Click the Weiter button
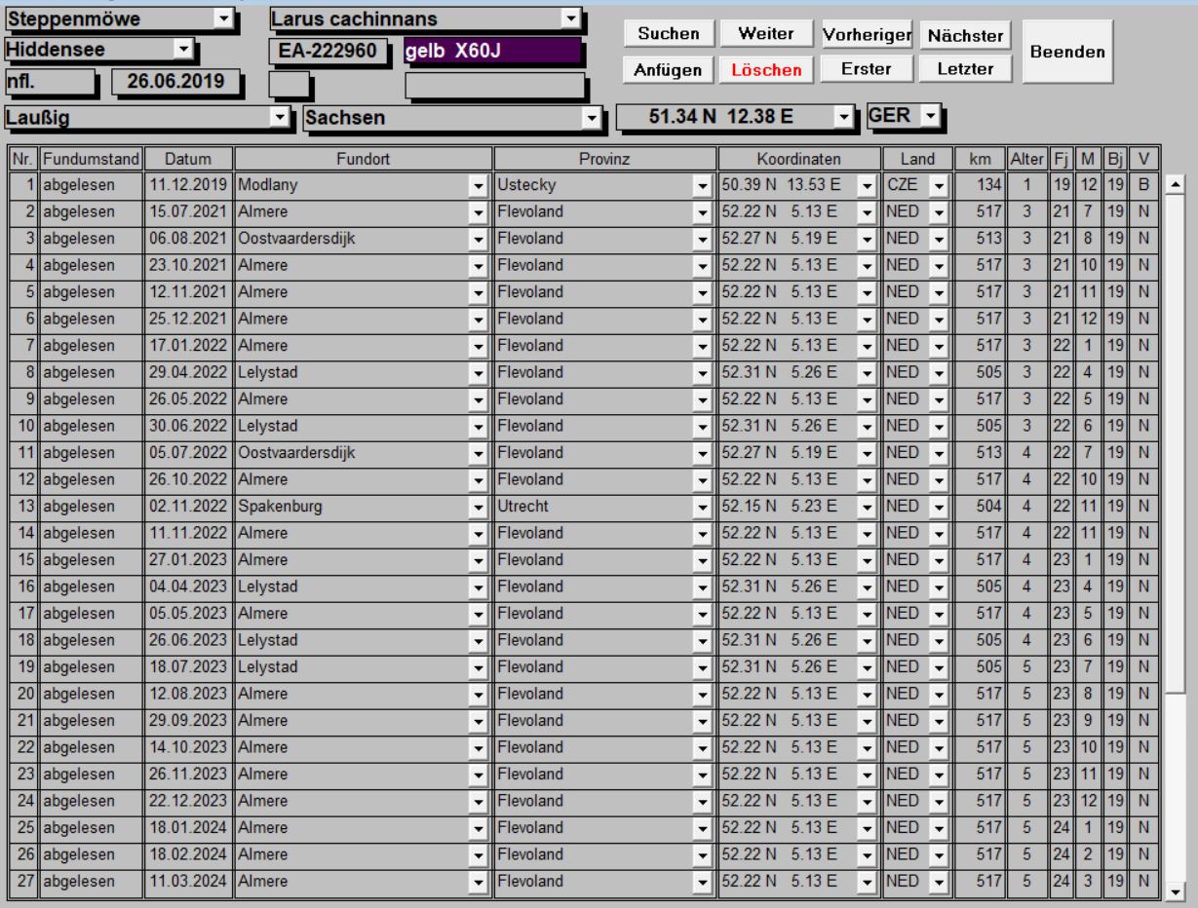Viewport: 1198px width, 908px height. click(765, 34)
